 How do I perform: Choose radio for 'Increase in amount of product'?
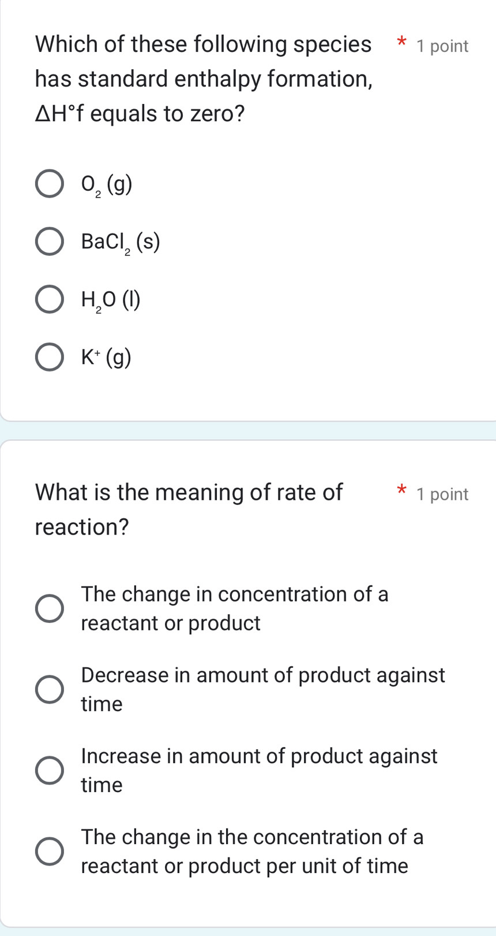pyautogui.click(x=50, y=770)
